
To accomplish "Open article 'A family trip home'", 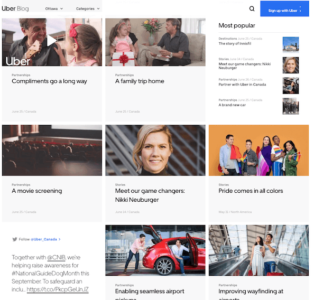I will pos(140,81).
